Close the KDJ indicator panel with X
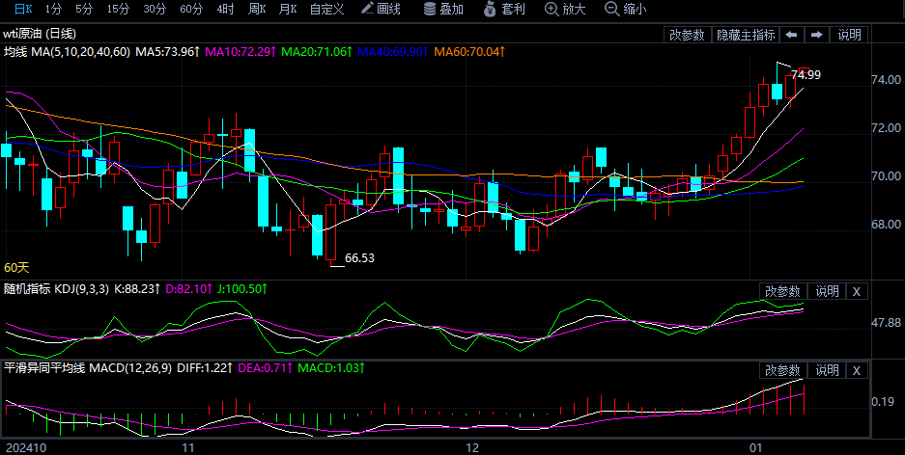 857,291
